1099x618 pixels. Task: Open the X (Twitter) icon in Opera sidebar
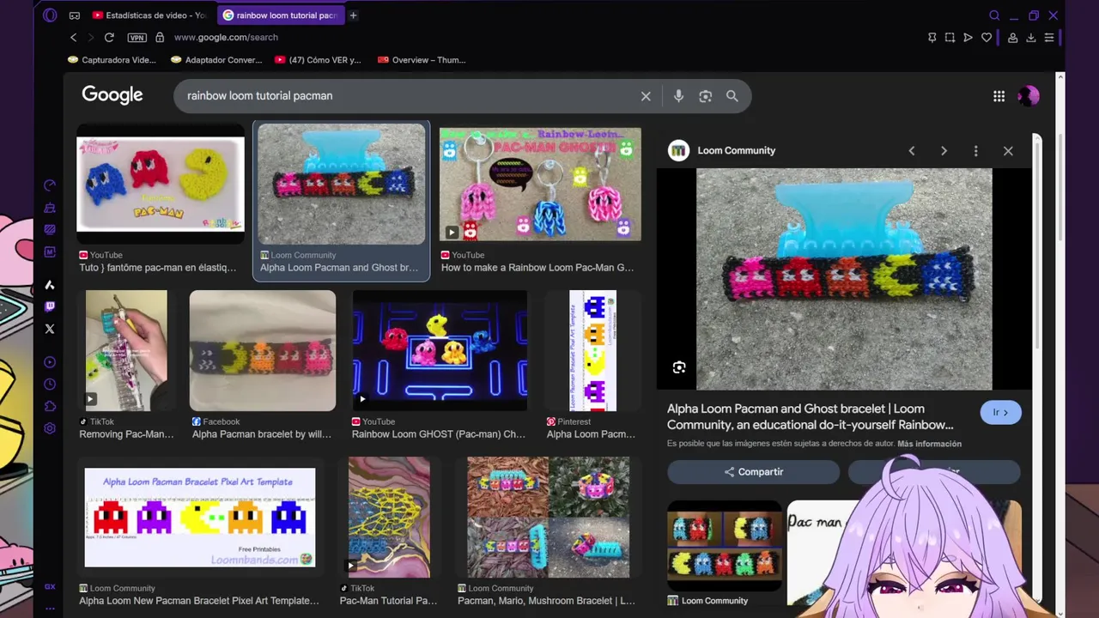[x=50, y=329]
